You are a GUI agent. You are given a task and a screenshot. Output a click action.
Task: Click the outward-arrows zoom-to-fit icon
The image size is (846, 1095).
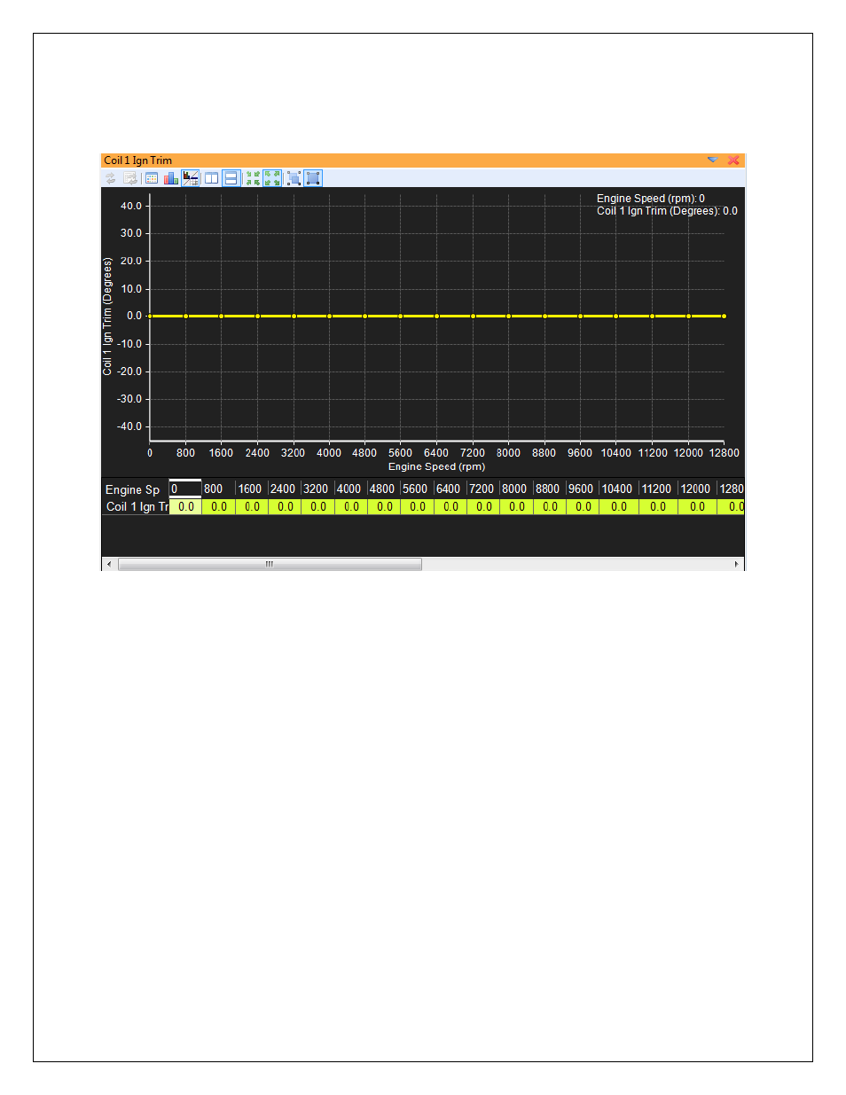[x=272, y=178]
